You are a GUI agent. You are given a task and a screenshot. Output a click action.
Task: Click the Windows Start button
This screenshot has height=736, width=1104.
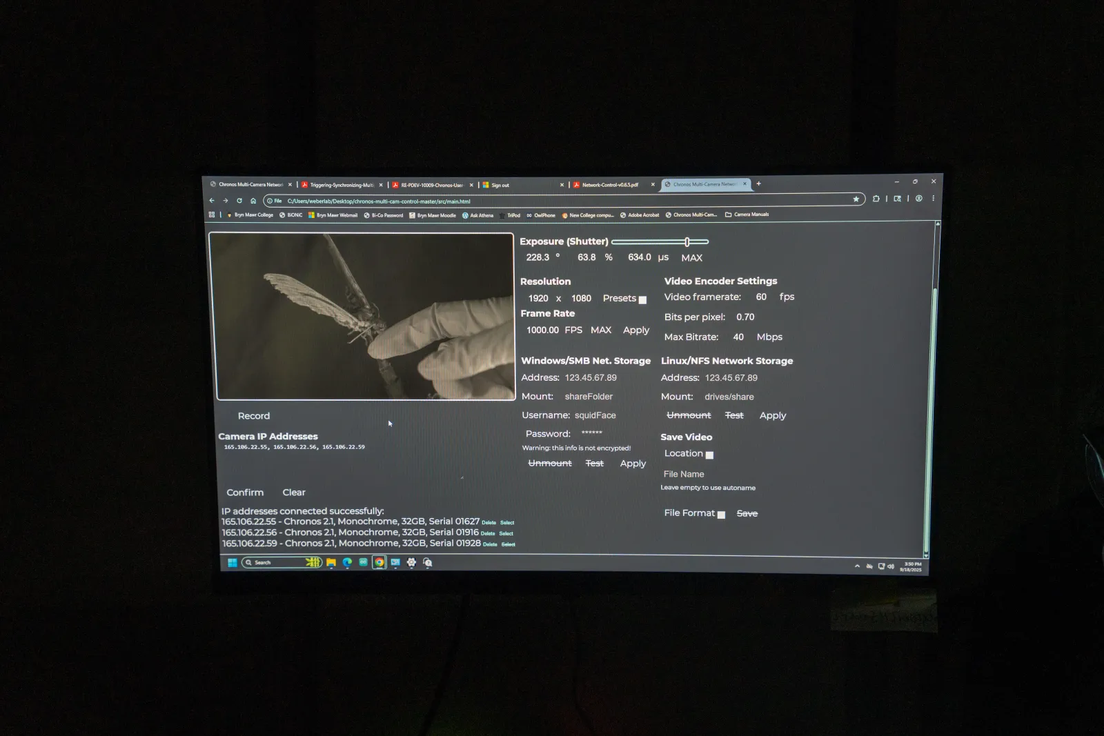pyautogui.click(x=233, y=563)
